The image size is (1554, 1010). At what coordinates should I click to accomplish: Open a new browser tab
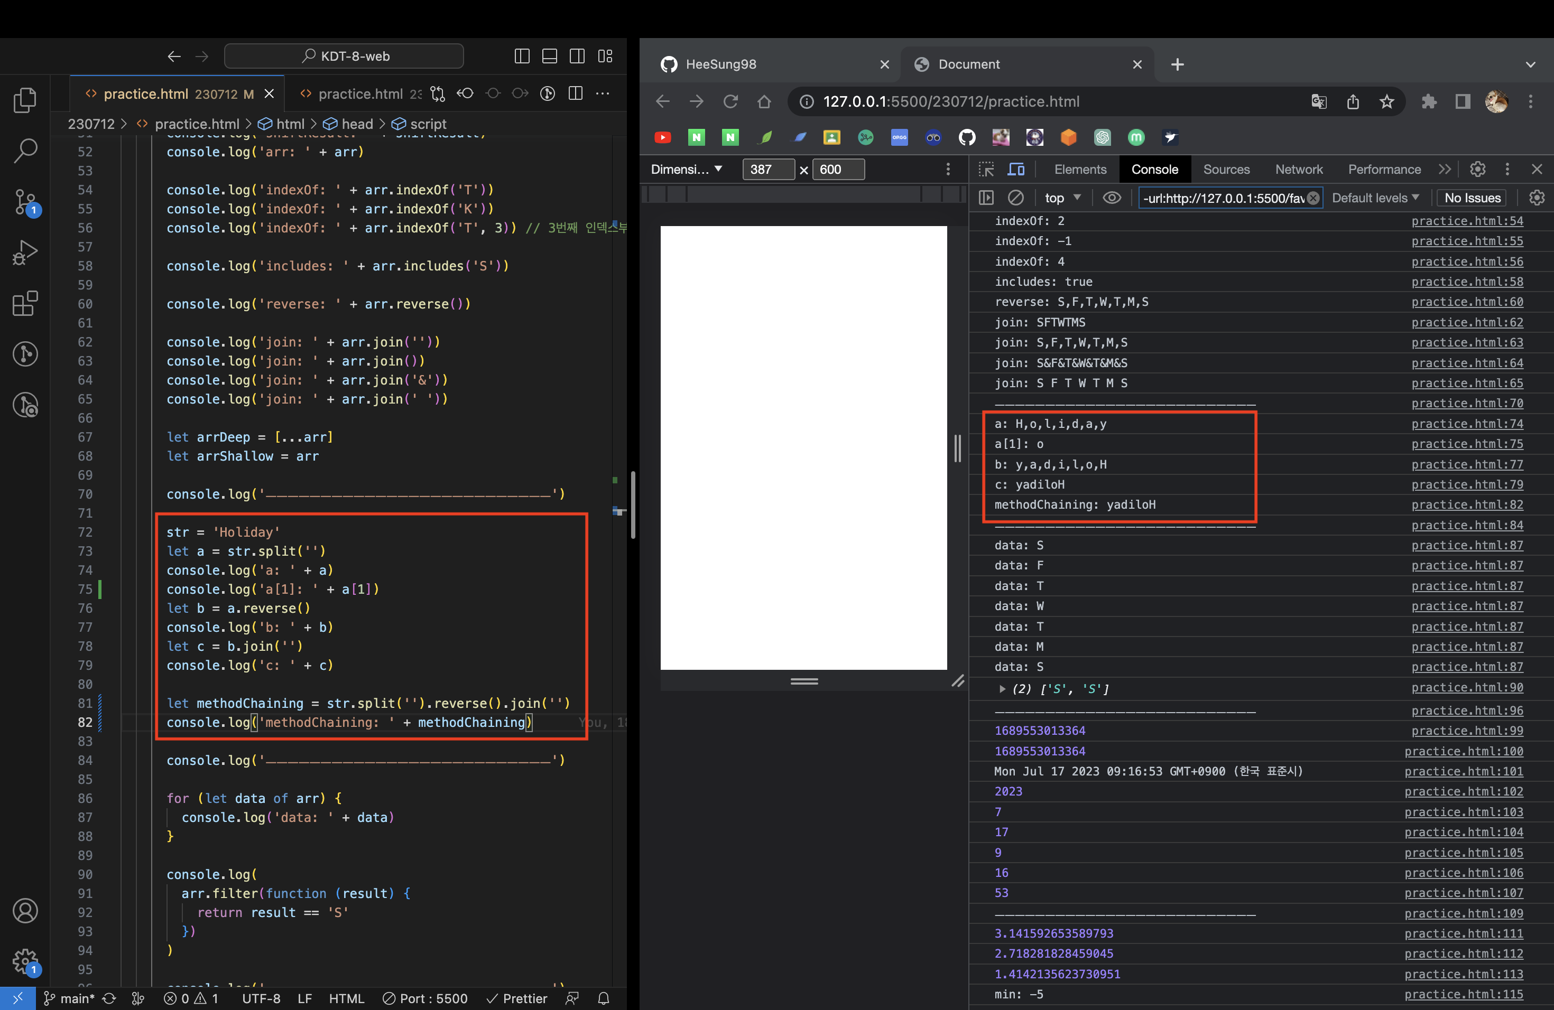tap(1177, 64)
